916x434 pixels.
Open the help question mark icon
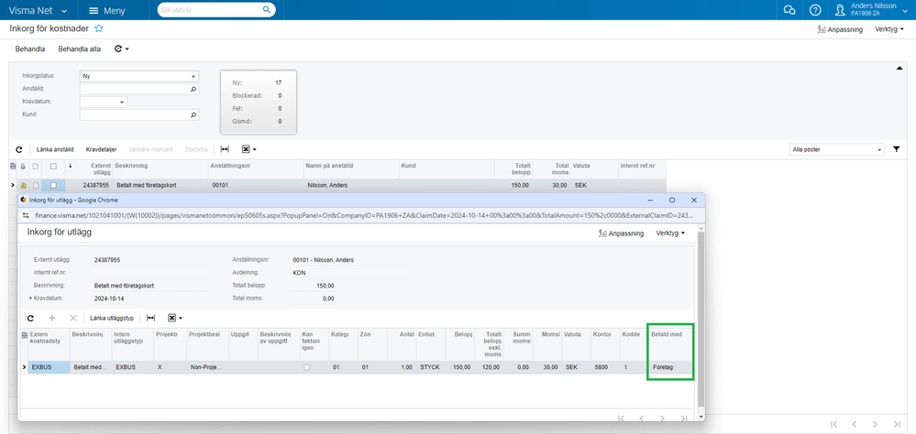(815, 10)
